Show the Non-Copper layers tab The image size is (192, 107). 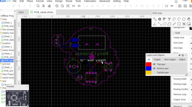click(170, 60)
